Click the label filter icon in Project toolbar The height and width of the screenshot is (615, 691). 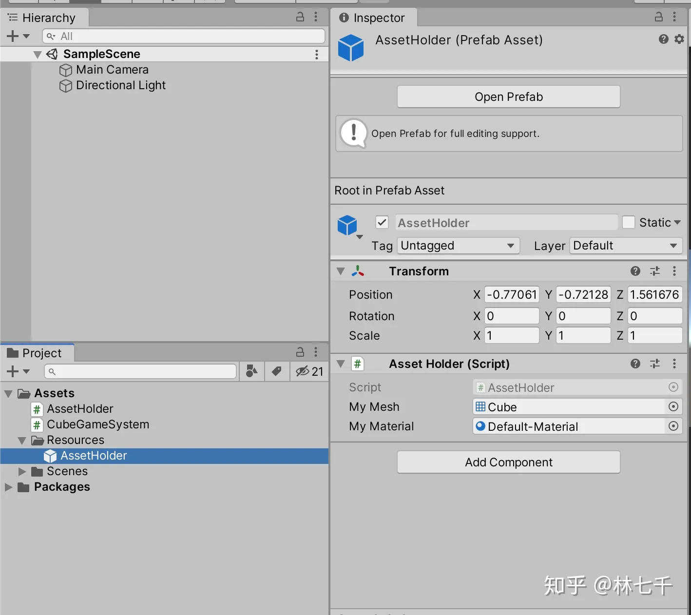pyautogui.click(x=276, y=371)
